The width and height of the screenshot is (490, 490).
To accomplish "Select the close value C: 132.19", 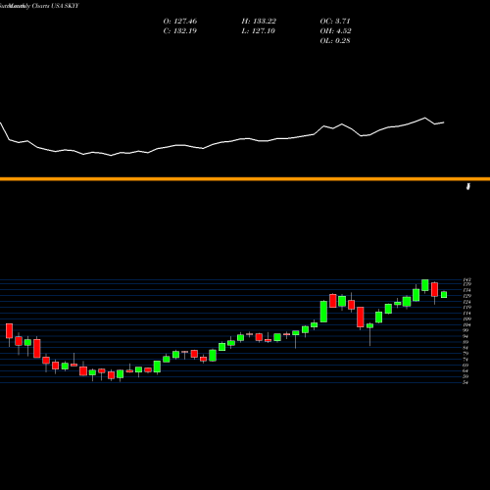I will click(x=180, y=31).
